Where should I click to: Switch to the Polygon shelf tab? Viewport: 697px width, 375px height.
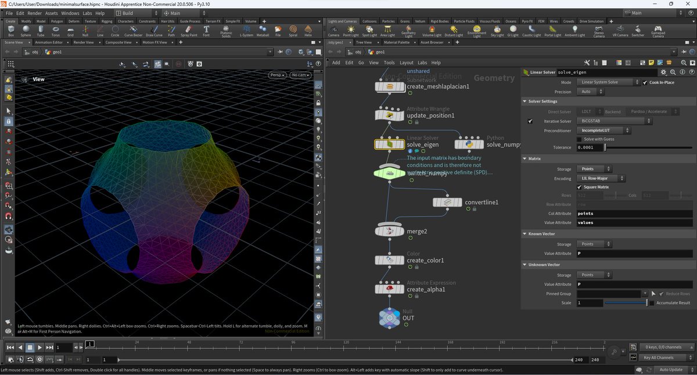pyautogui.click(x=58, y=21)
